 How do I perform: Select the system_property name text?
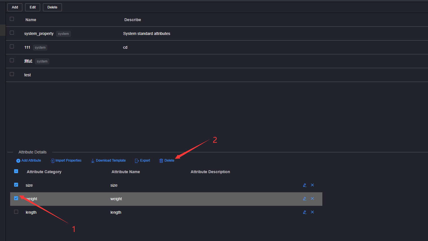pos(39,34)
